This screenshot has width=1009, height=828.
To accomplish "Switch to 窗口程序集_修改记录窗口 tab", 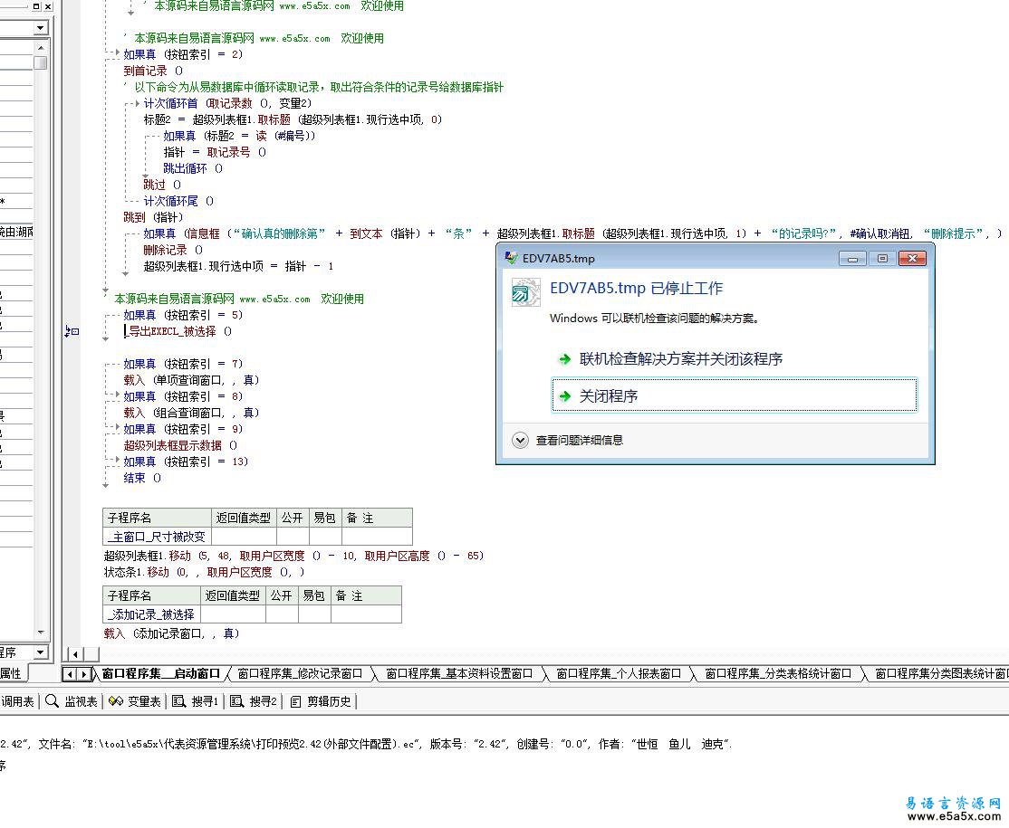I will [x=299, y=673].
